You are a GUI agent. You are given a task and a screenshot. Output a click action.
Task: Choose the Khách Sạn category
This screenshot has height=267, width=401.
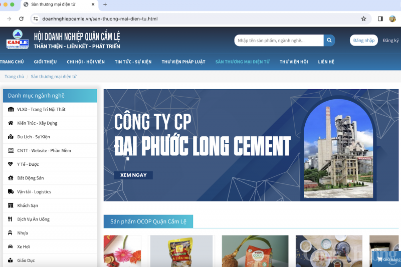pos(28,205)
